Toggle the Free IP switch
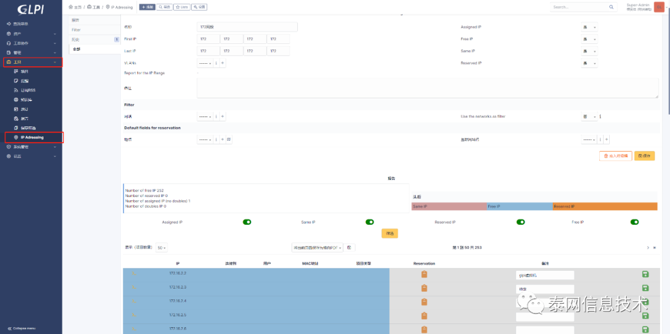Image resolution: width=670 pixels, height=334 pixels. coord(635,222)
